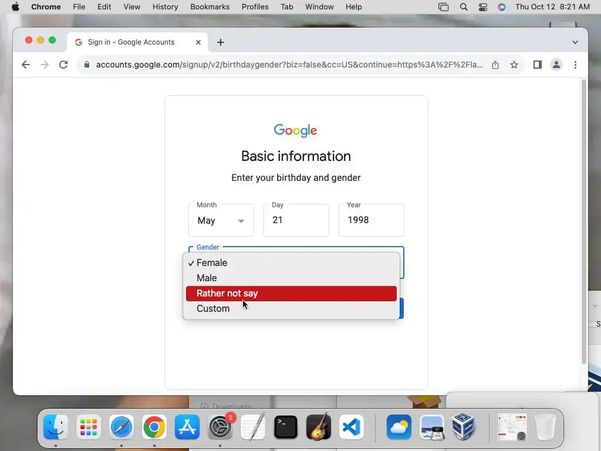This screenshot has height=451, width=601.
Task: Open a new tab with plus button
Action: click(221, 42)
